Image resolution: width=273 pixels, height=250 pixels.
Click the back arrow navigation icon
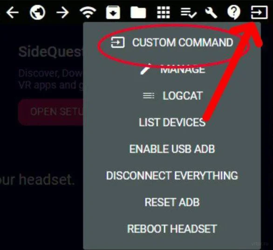click(13, 12)
